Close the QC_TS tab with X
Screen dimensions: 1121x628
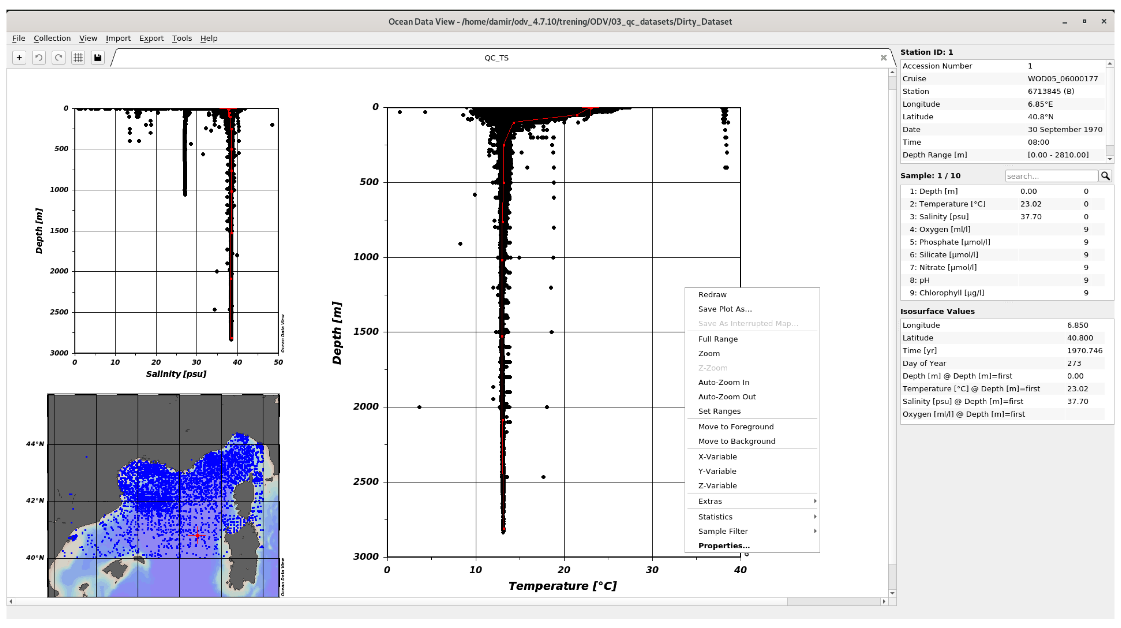point(883,57)
